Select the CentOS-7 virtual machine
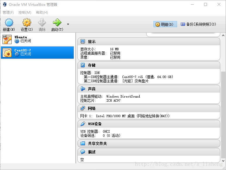 click(37, 53)
